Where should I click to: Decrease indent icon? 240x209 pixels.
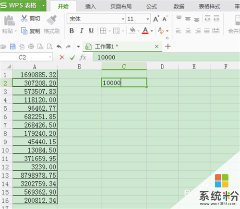point(207,18)
